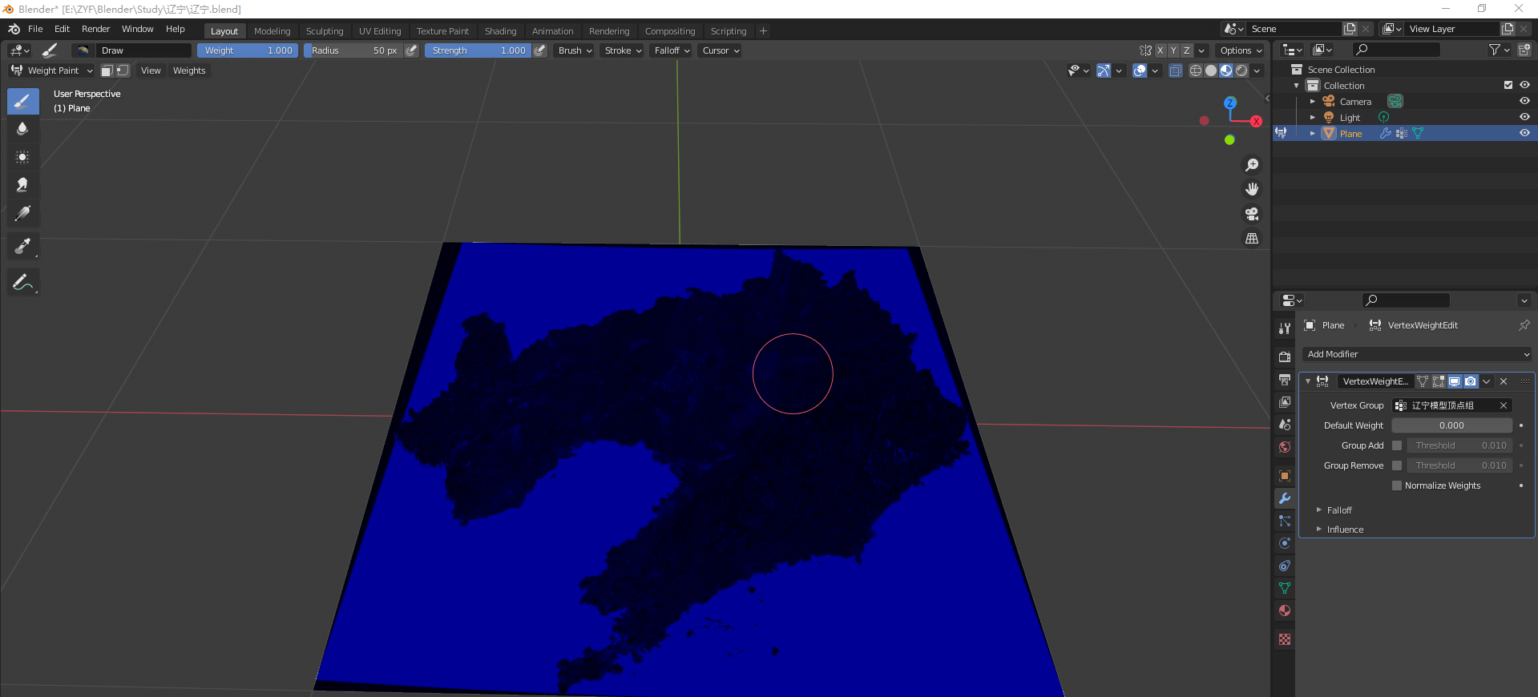Viewport: 1538px width, 697px height.
Task: Open the Object properties tab
Action: [x=1285, y=475]
